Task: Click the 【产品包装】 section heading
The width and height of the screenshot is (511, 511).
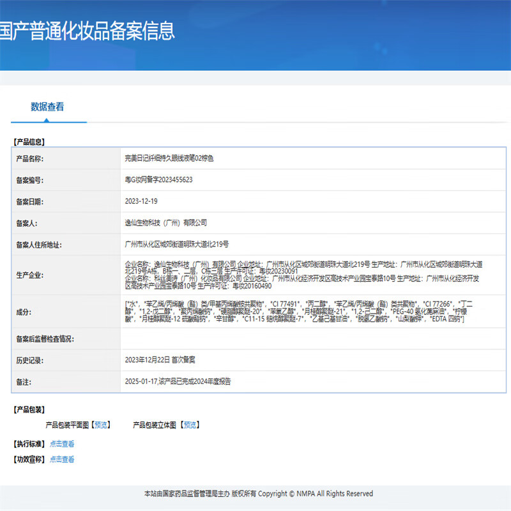Action: (29, 409)
